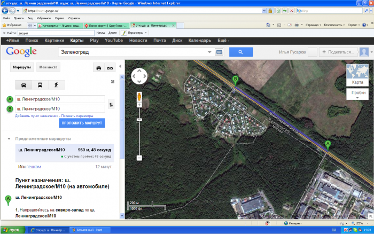The image size is (374, 234).
Task: Collapse the left directions panel
Action: pos(120,66)
